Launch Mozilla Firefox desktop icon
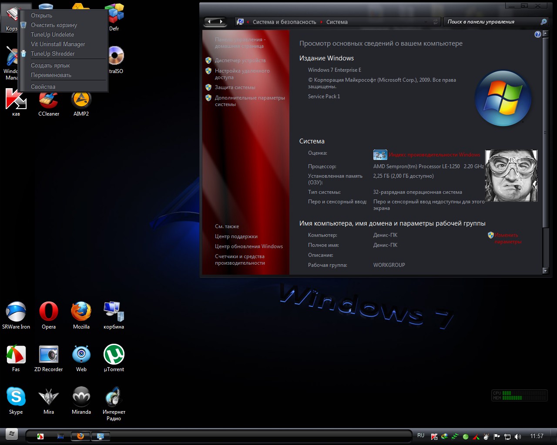 (x=81, y=315)
